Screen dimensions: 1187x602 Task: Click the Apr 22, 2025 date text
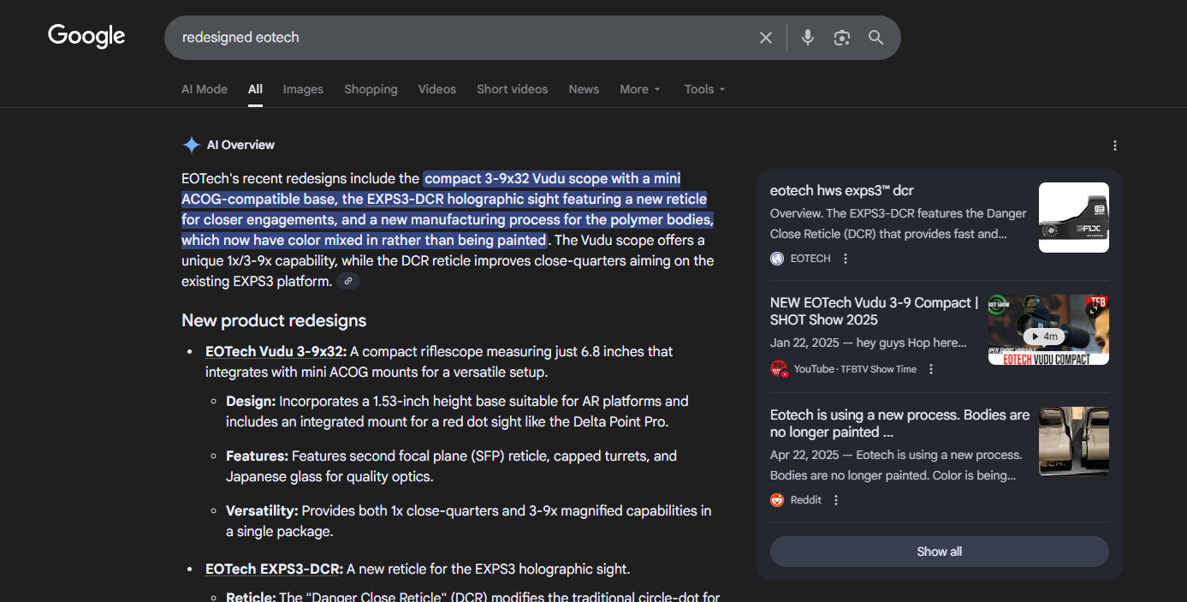pos(804,455)
